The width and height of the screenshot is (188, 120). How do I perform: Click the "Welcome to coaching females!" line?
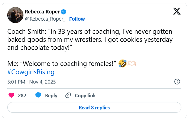62,64
